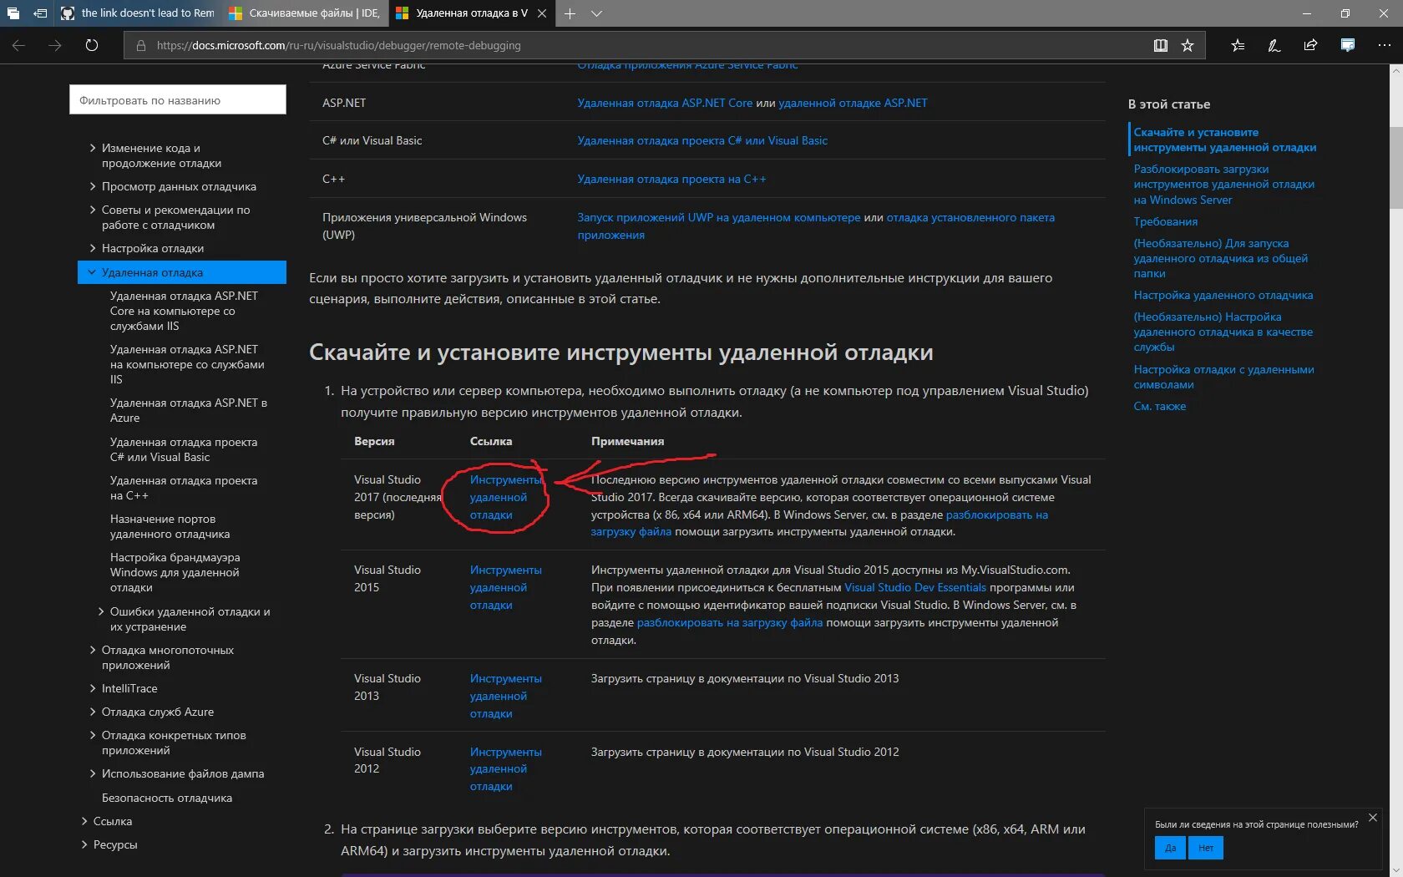Click Visual Studio 2012 remote tools link
This screenshot has width=1403, height=877.
coord(505,768)
